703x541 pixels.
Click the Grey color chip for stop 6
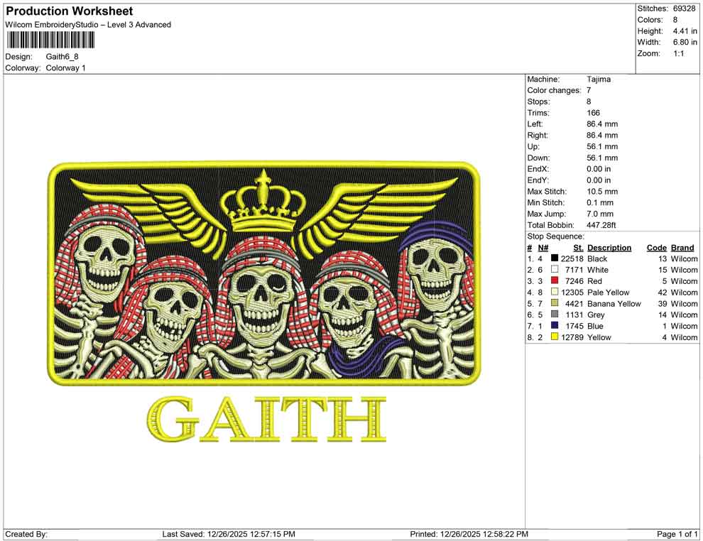(554, 315)
